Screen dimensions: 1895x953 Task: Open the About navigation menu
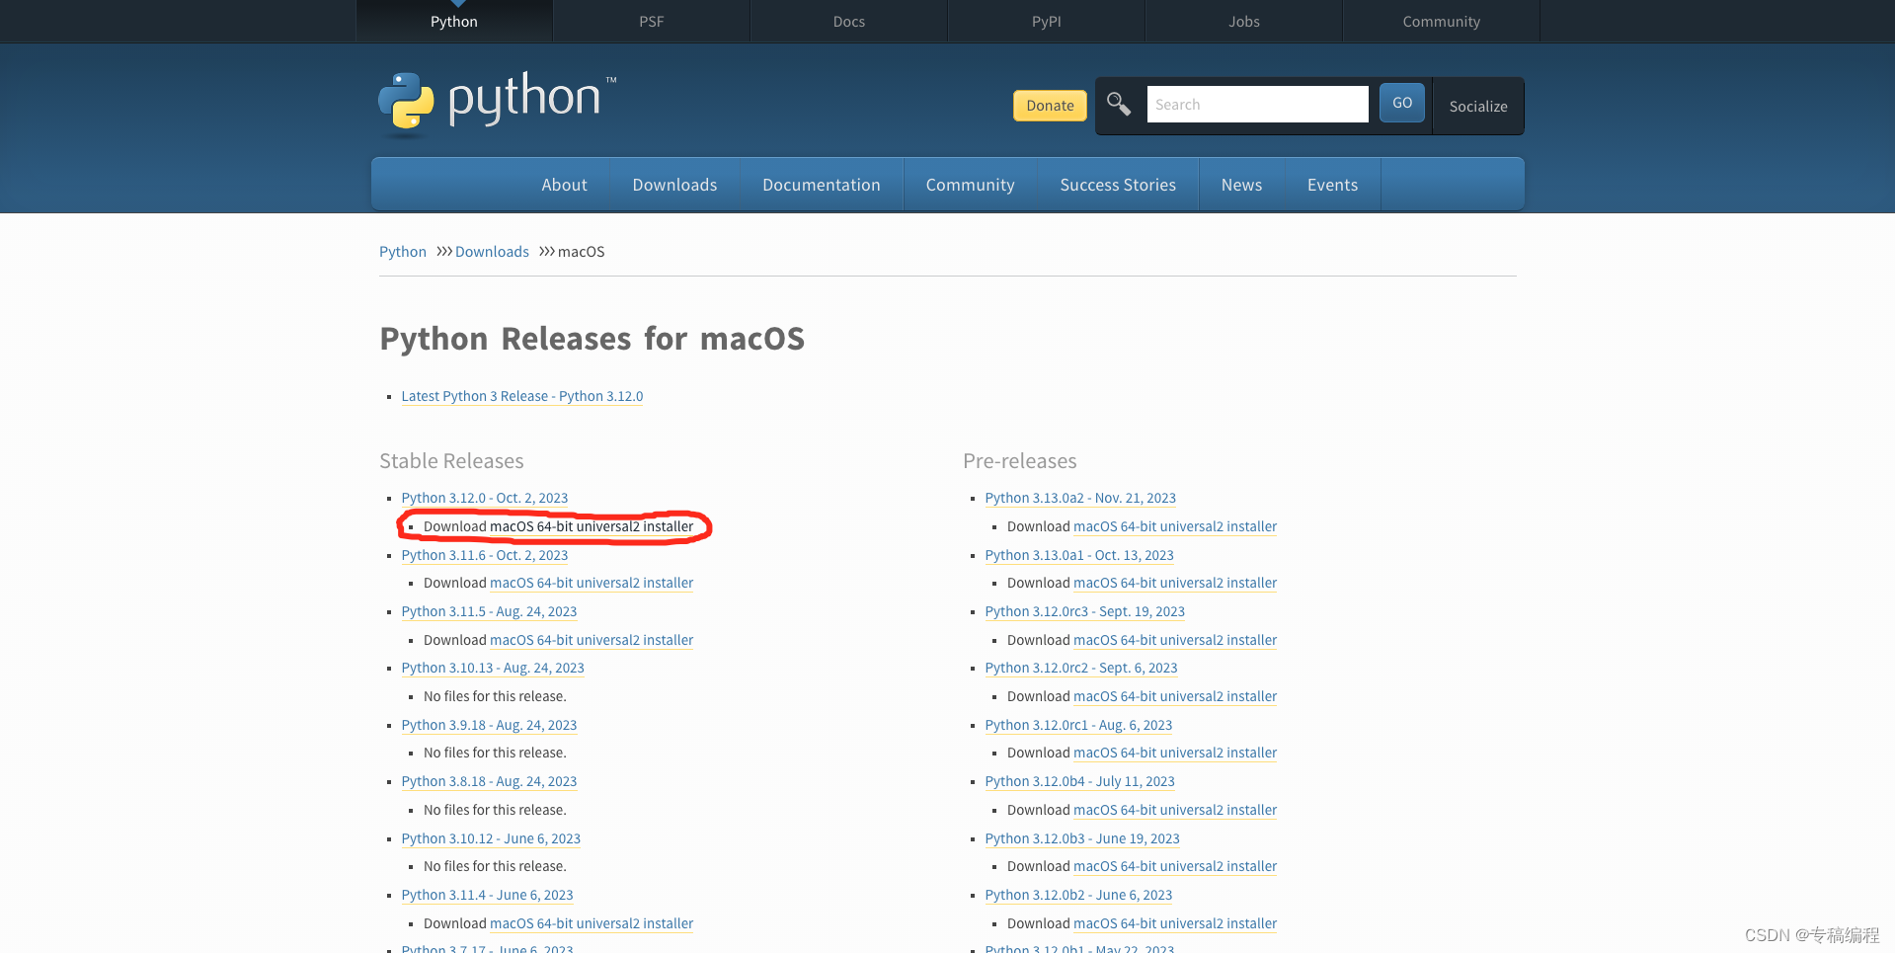[564, 185]
